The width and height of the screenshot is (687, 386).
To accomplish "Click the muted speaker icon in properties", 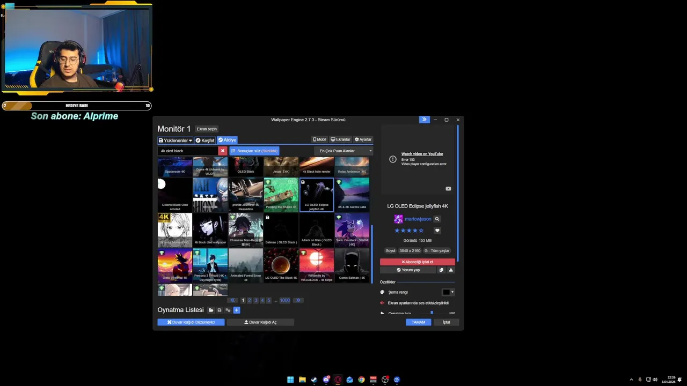I will click(382, 303).
